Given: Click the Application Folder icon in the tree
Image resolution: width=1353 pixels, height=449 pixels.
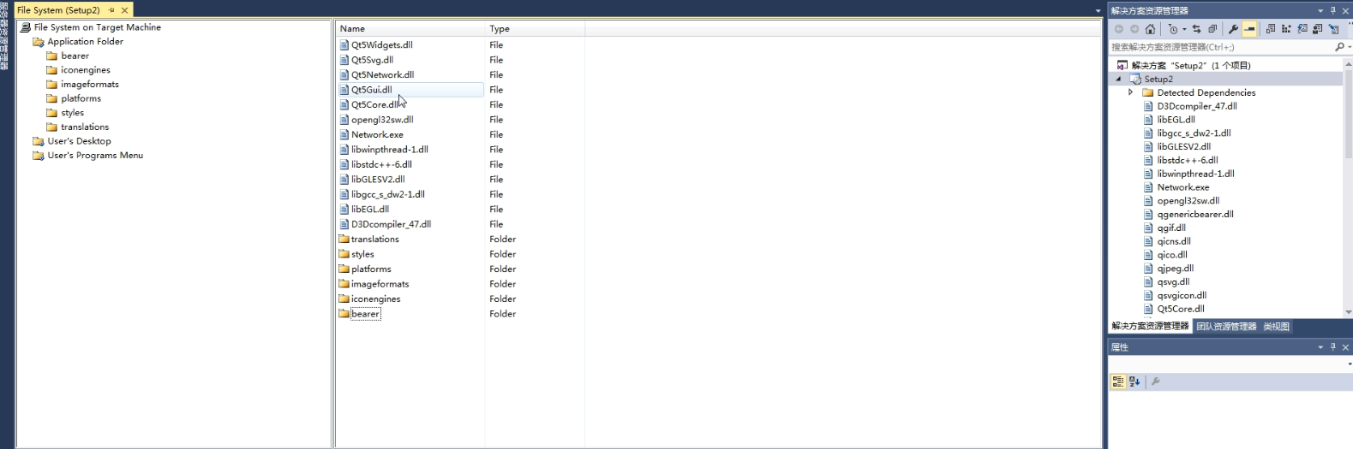Looking at the screenshot, I should point(39,41).
